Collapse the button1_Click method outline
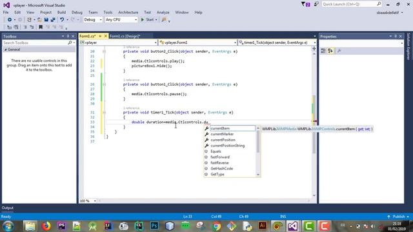Screen dimensions: 413x232 tap(105, 84)
